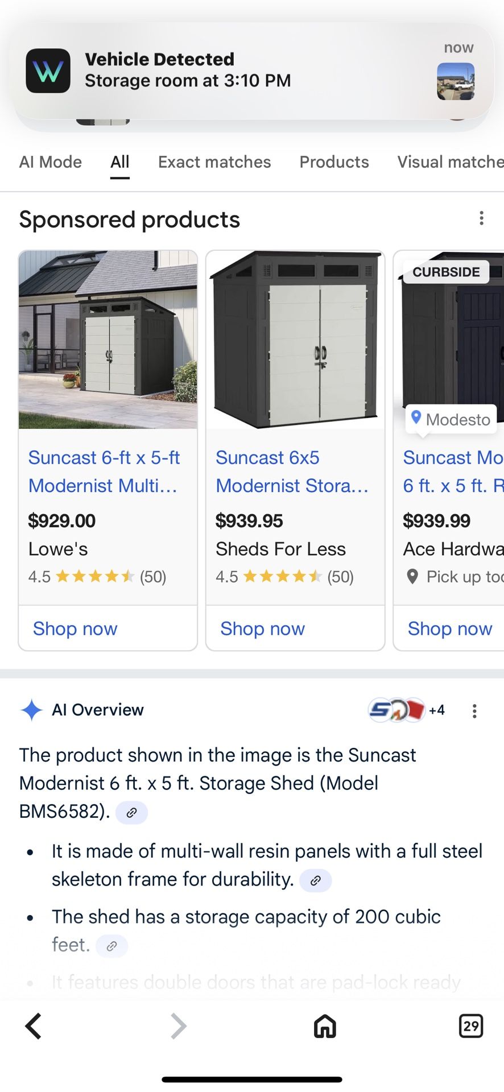The image size is (504, 1092).
Task: Tap the link chip after skeleton frame sentence
Action: pos(315,880)
